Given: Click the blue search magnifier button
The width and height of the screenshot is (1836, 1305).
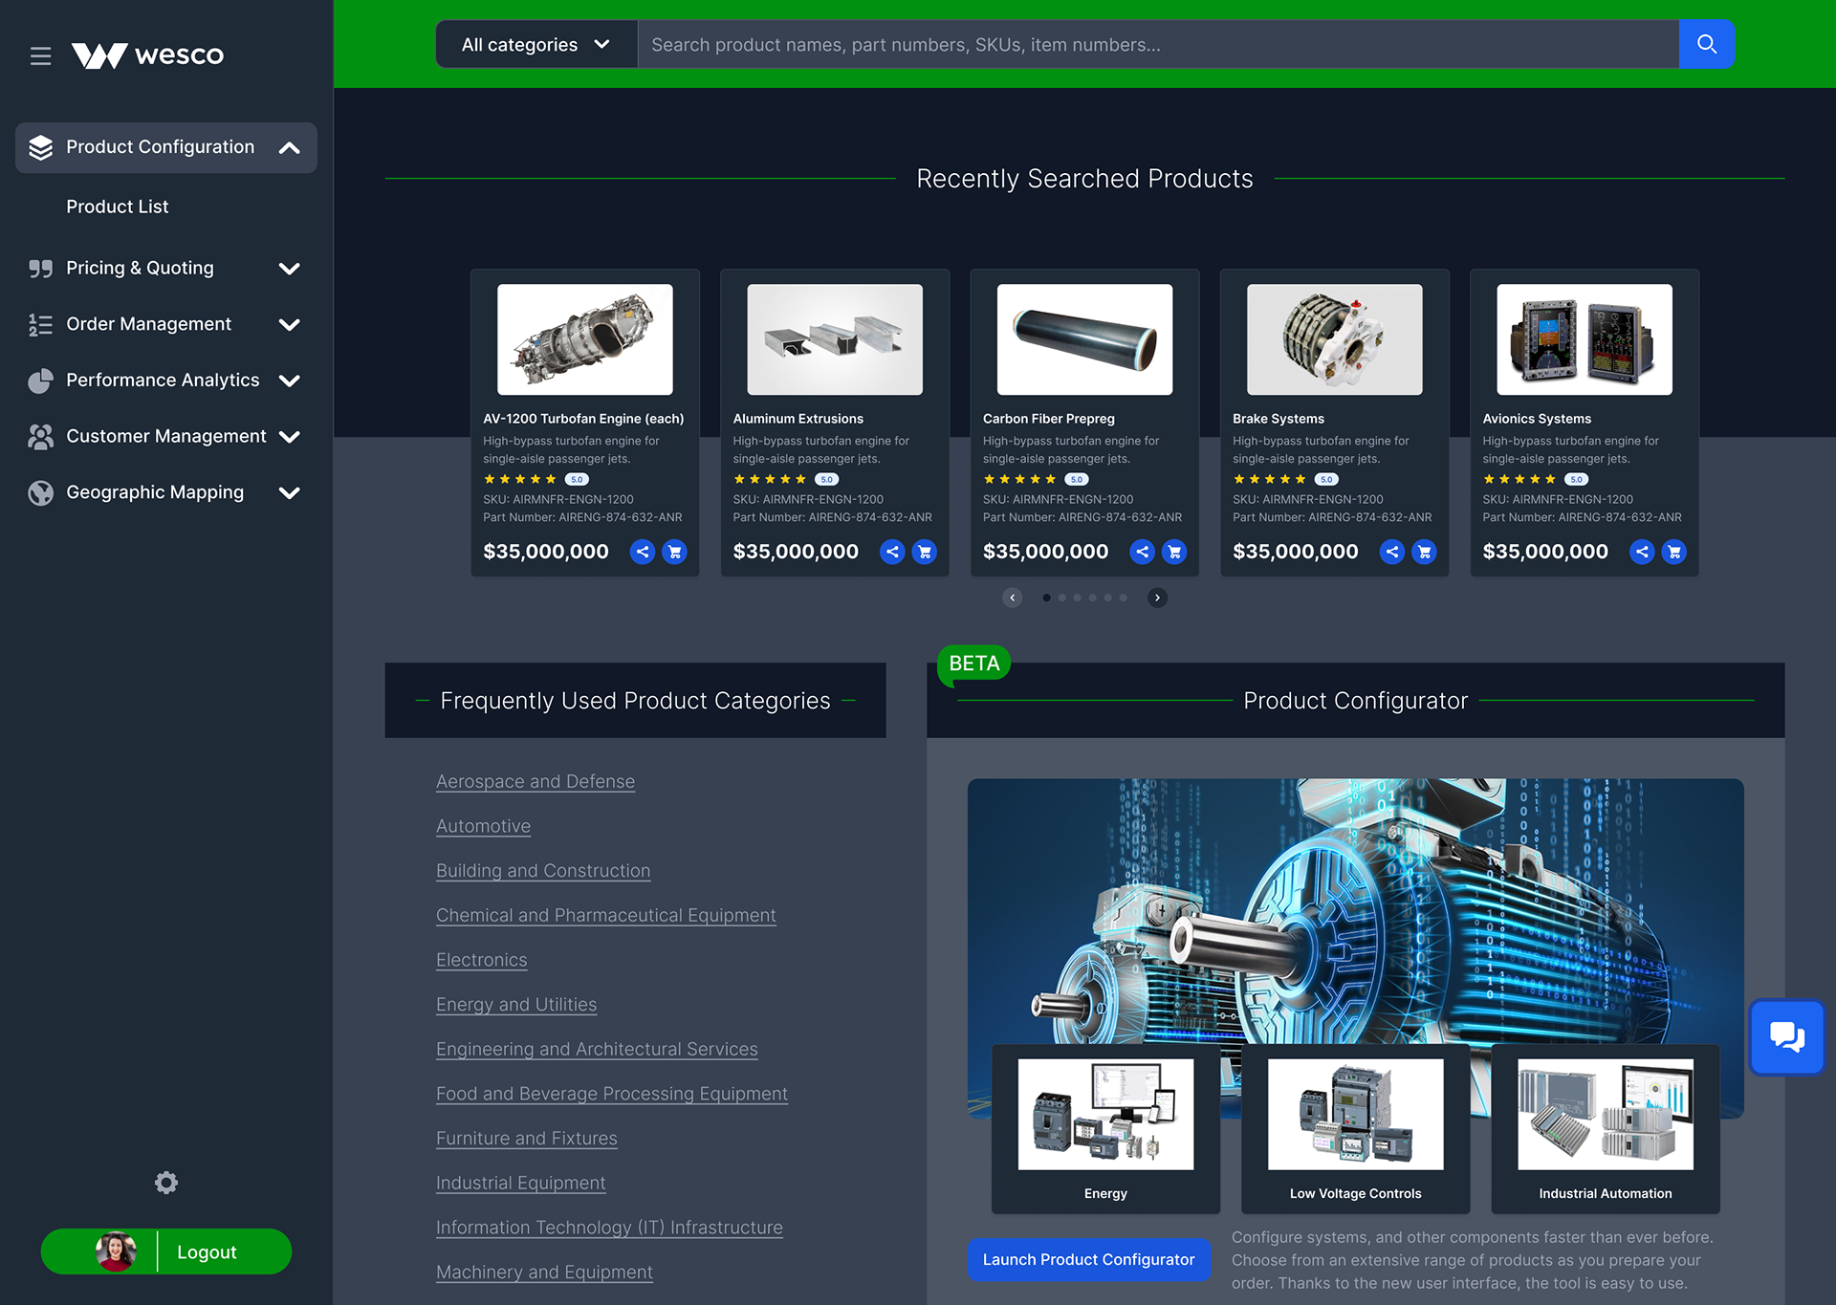Looking at the screenshot, I should click(x=1707, y=44).
